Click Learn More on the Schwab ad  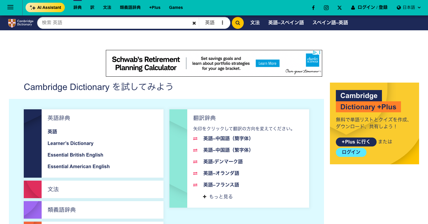(267, 63)
